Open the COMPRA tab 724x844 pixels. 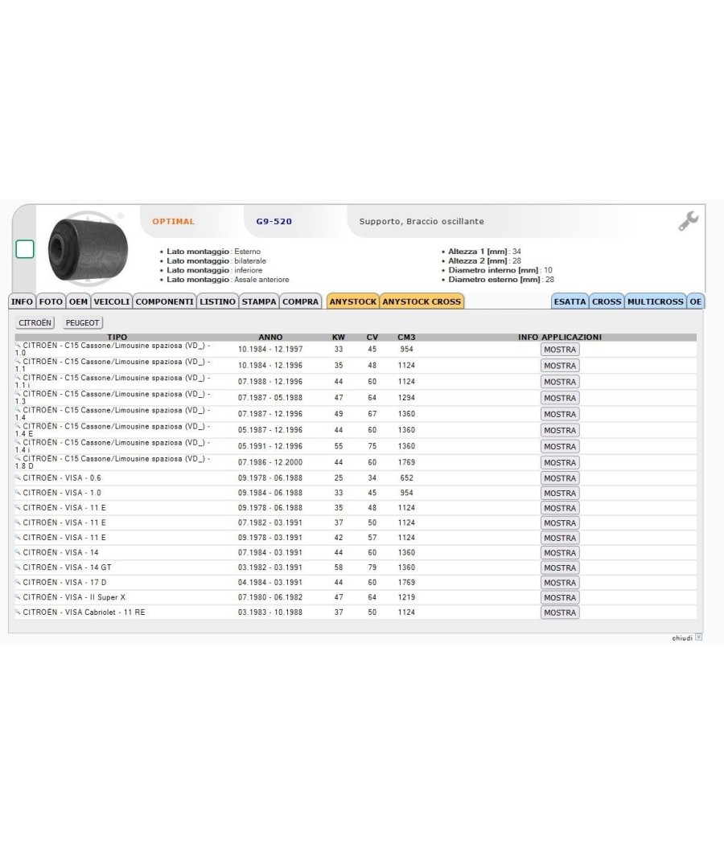coord(300,301)
